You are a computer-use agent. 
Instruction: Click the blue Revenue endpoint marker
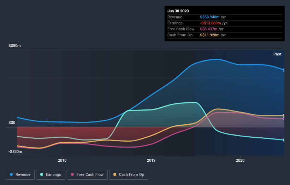284,70
